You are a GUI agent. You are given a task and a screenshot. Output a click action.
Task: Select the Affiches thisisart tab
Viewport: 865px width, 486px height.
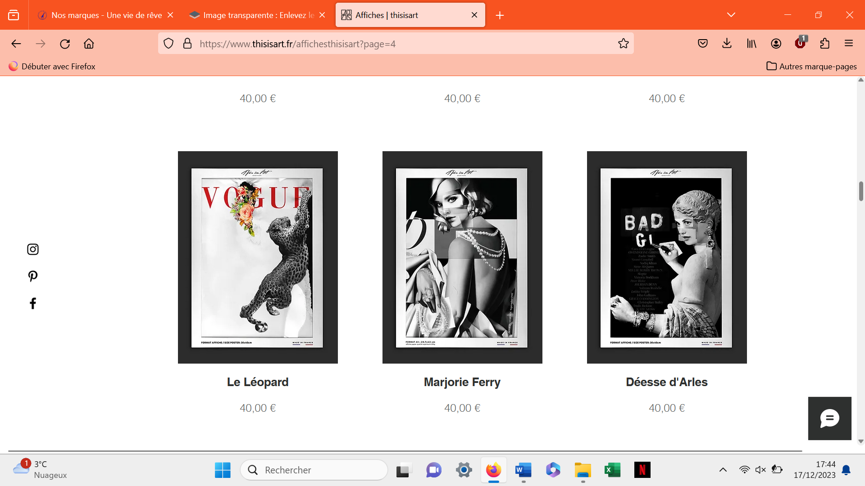coord(410,15)
